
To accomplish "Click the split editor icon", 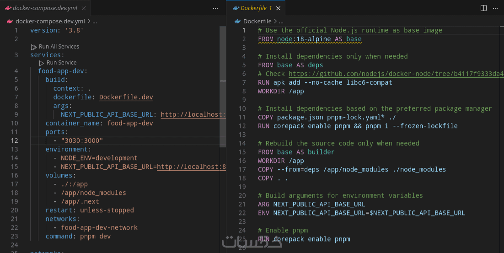I will coord(483,8).
